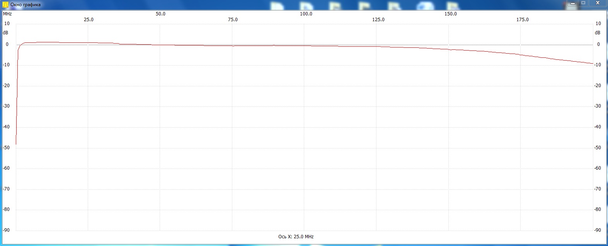Click the -80 value on right dB axis
The width and height of the screenshot is (608, 246).
(598, 209)
